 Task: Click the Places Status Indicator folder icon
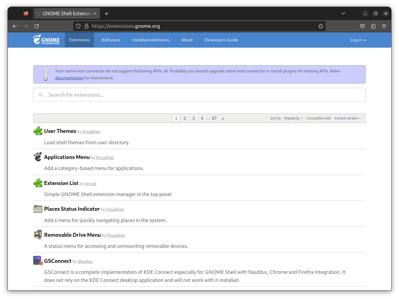coord(38,209)
